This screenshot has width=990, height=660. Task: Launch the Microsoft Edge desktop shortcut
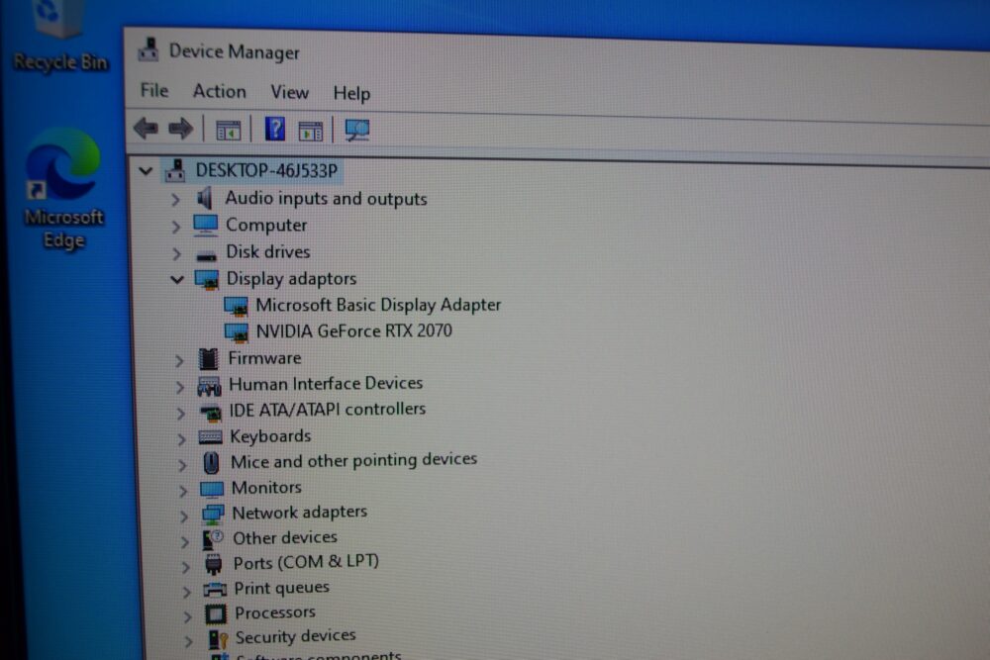pos(63,188)
